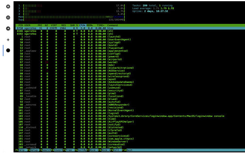Select the (coreservicesd) process
This screenshot has height=154, width=245.
[130, 136]
